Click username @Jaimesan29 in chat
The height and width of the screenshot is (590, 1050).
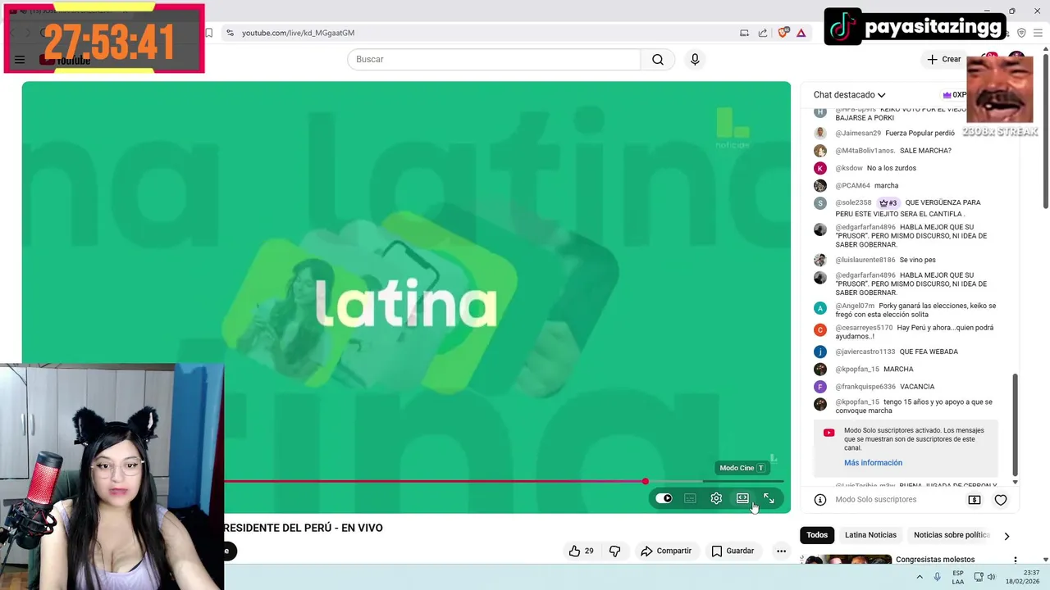point(858,134)
